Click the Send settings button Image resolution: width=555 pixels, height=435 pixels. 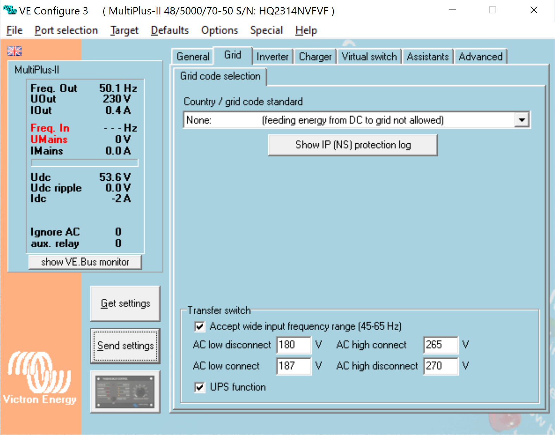tap(125, 346)
